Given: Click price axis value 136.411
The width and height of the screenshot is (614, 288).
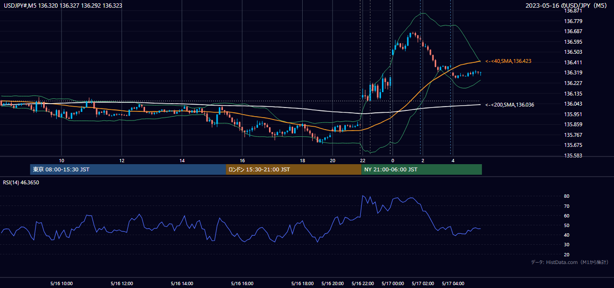Looking at the screenshot, I should [573, 62].
